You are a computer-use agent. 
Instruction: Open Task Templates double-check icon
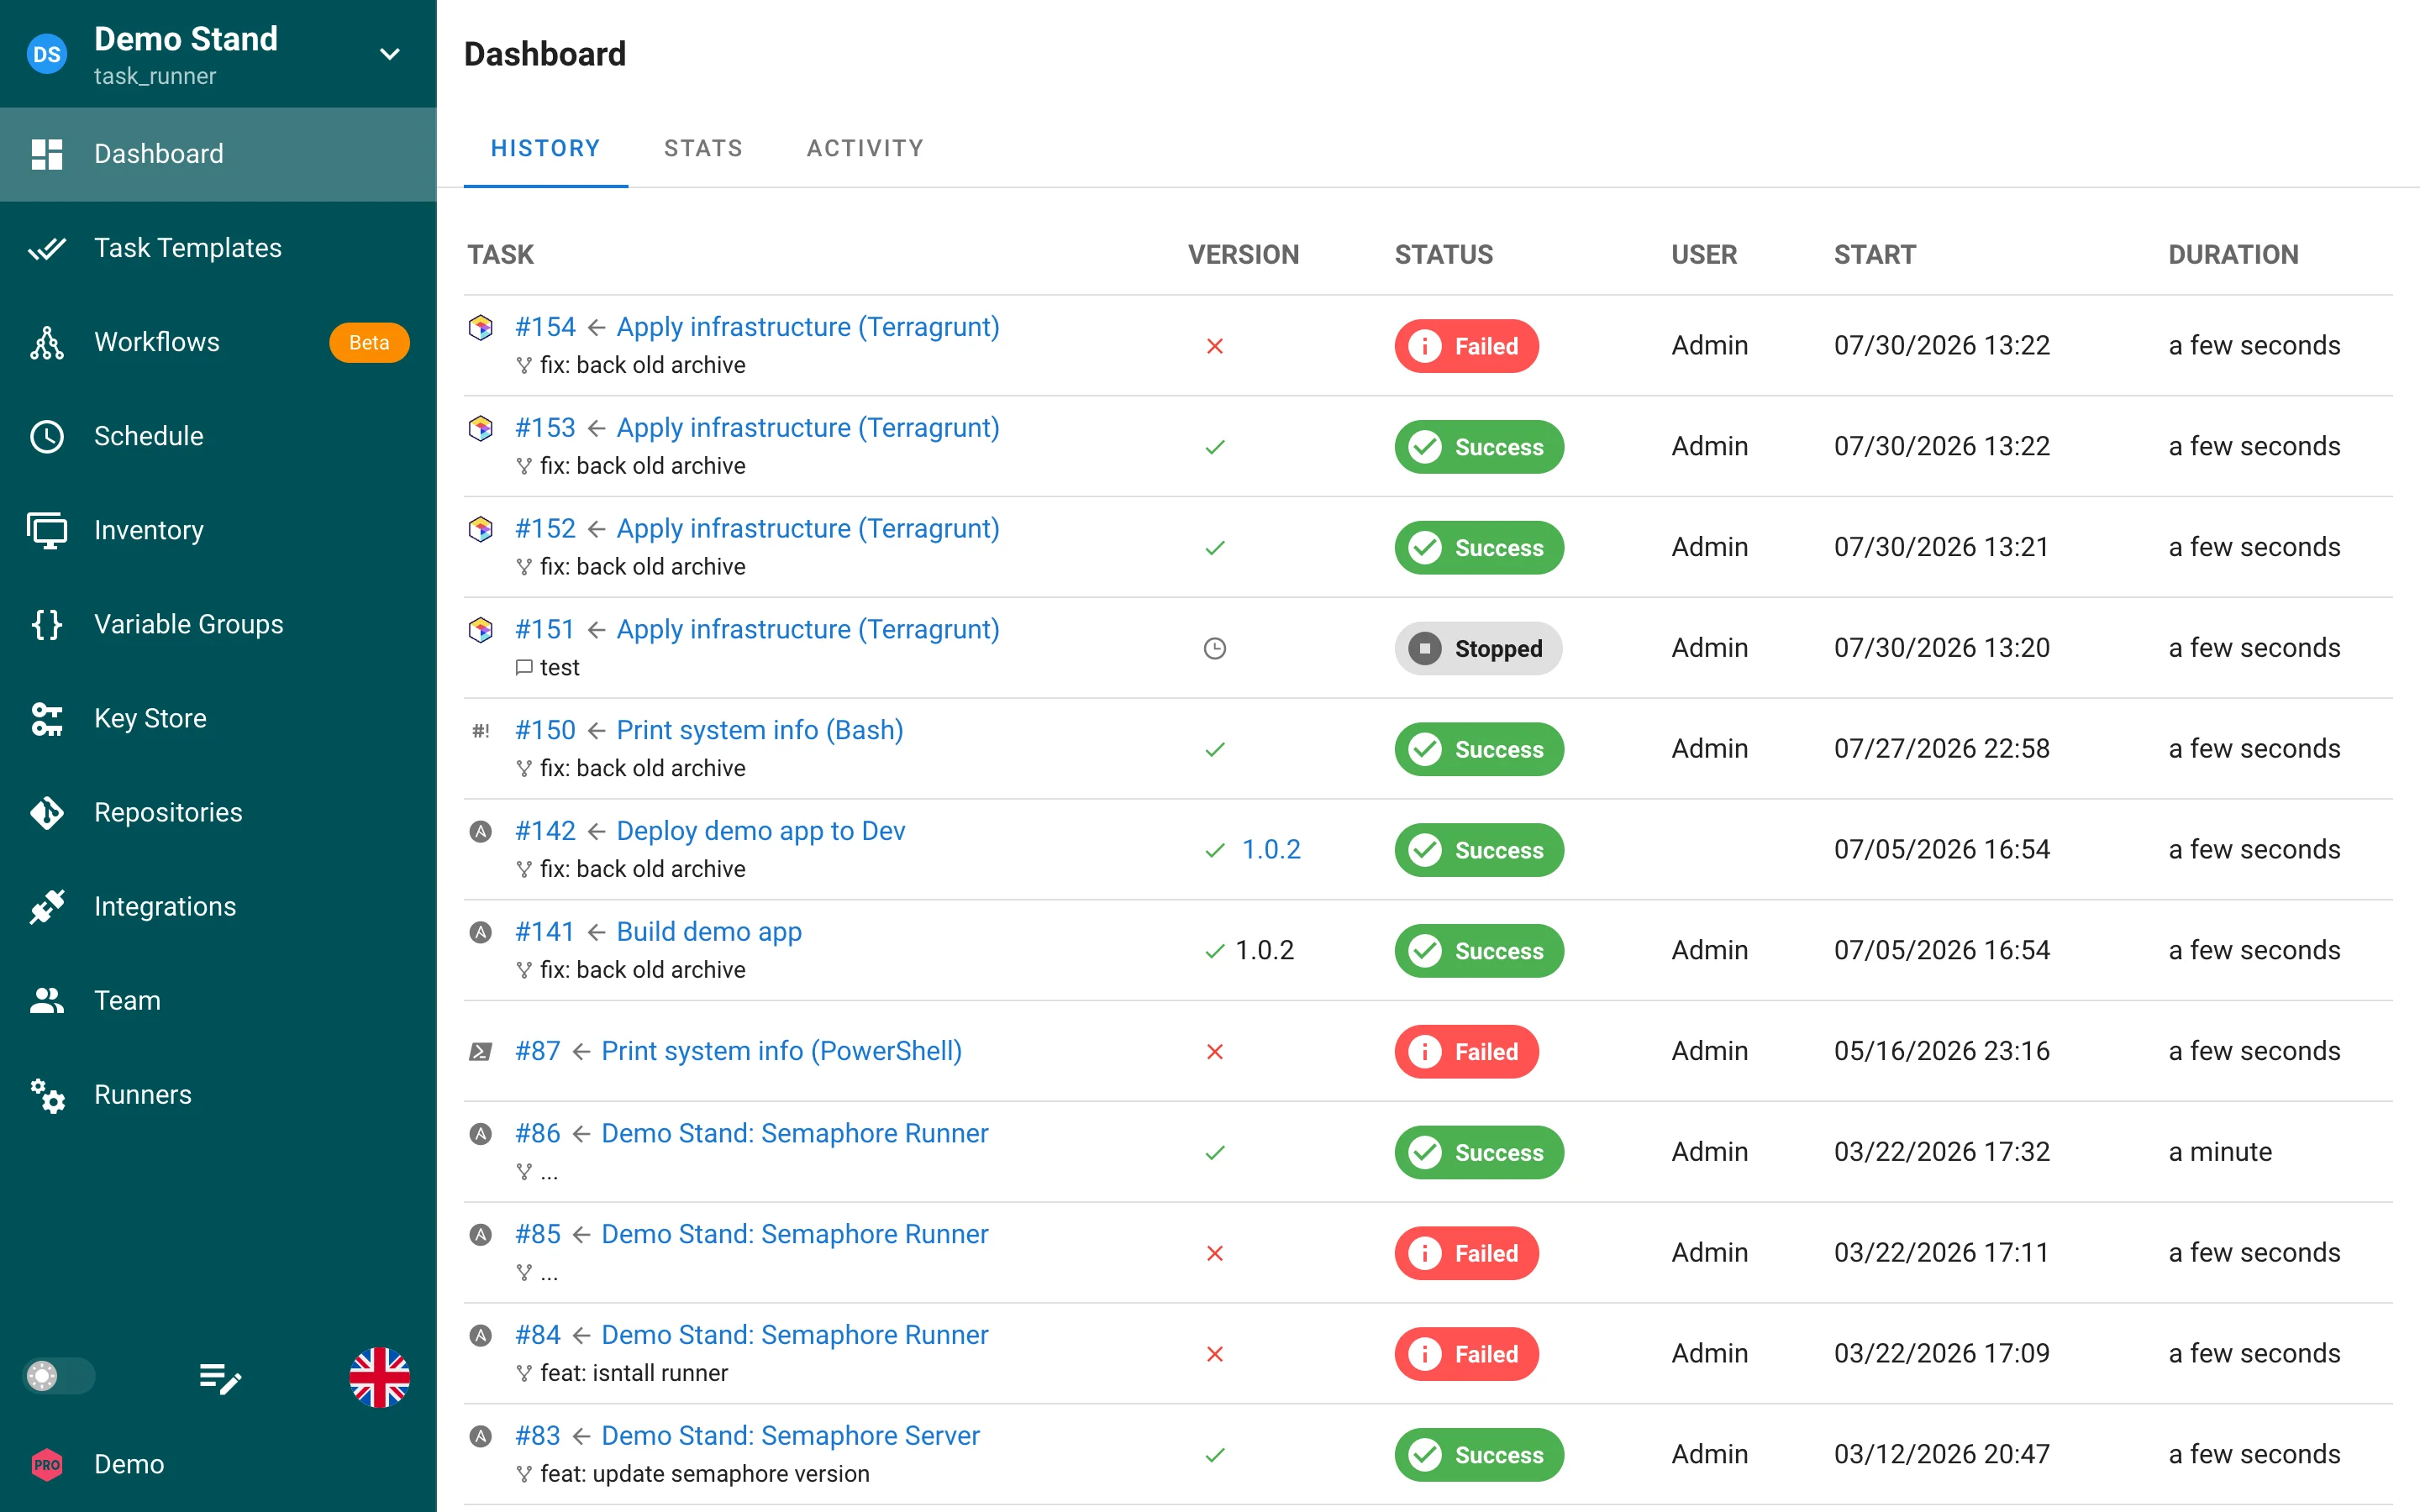tap(47, 248)
